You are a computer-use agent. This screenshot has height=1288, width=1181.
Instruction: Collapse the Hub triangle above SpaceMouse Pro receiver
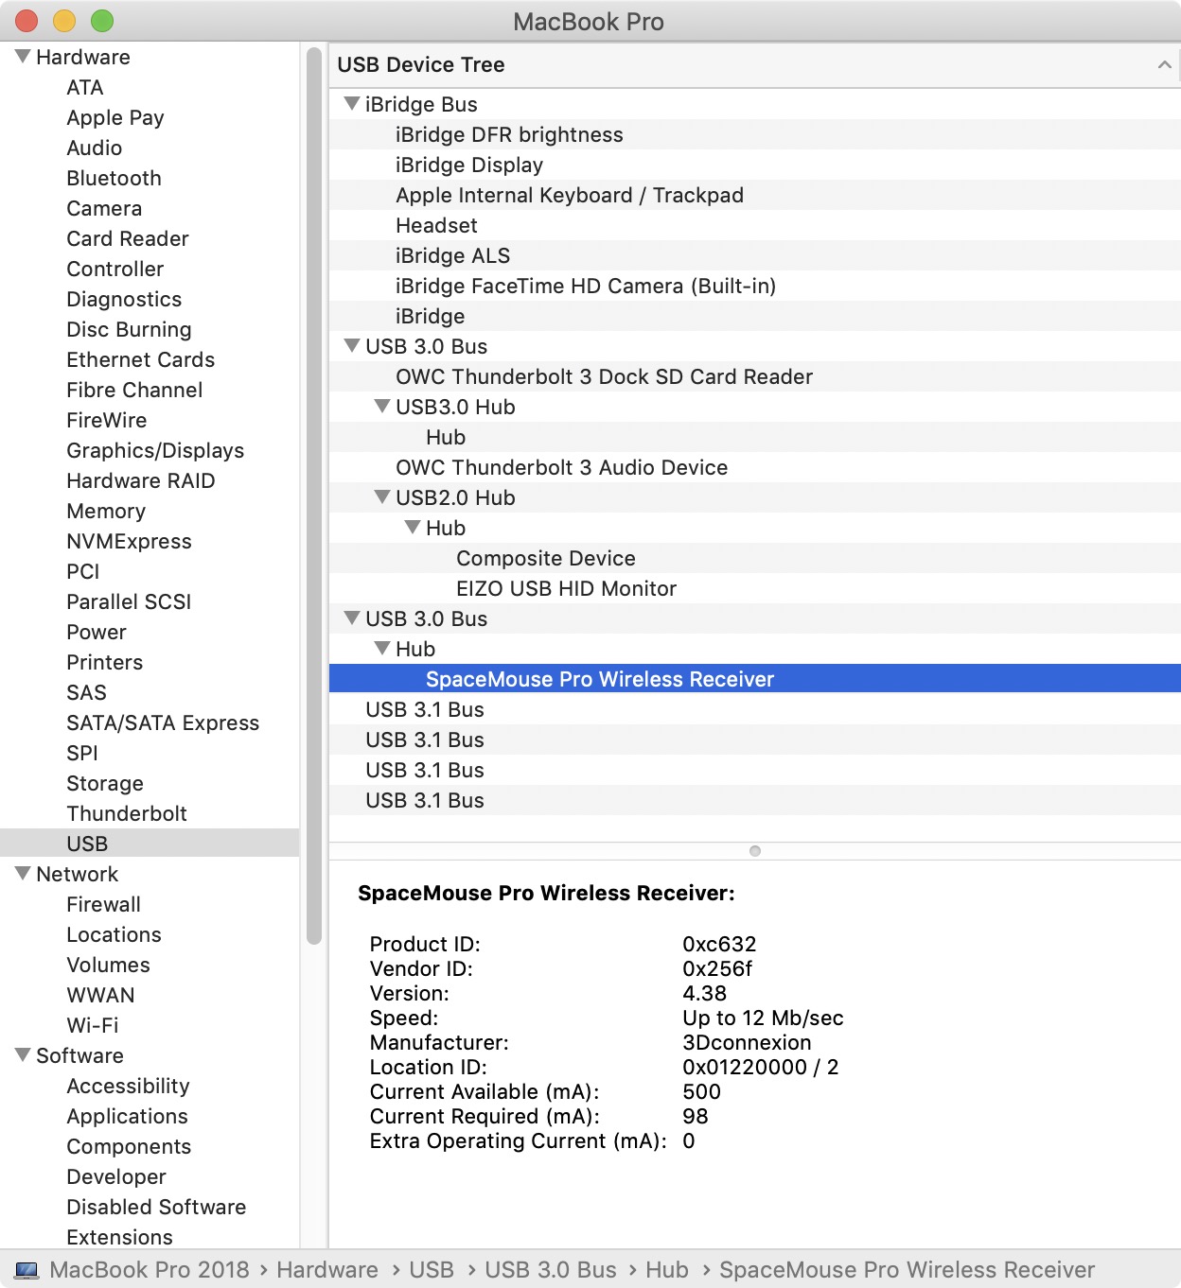coord(382,648)
